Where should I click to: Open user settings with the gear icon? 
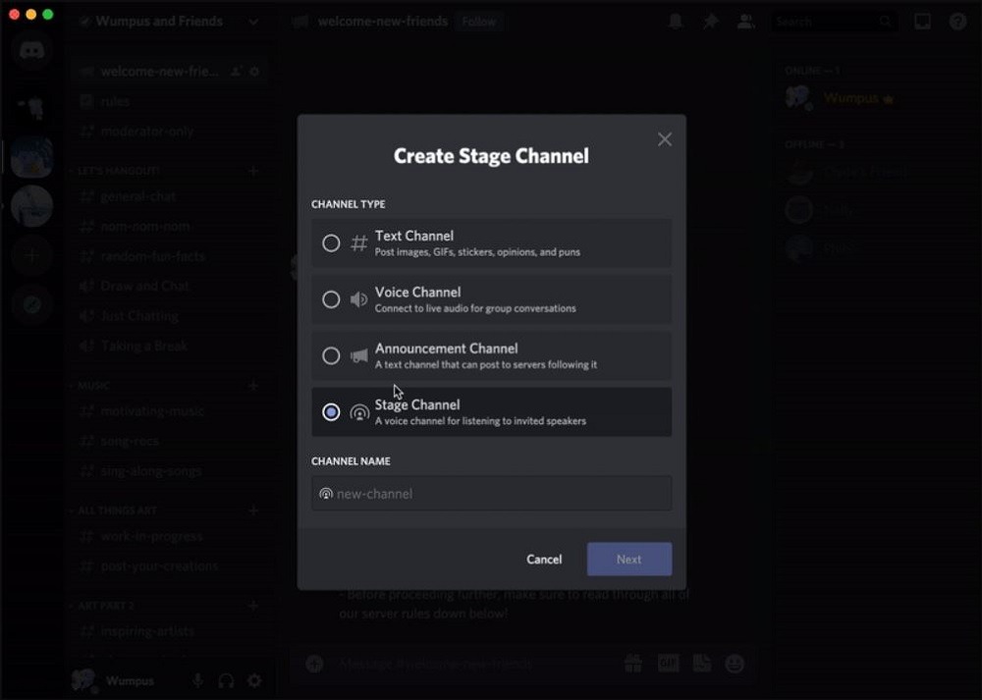pos(253,680)
